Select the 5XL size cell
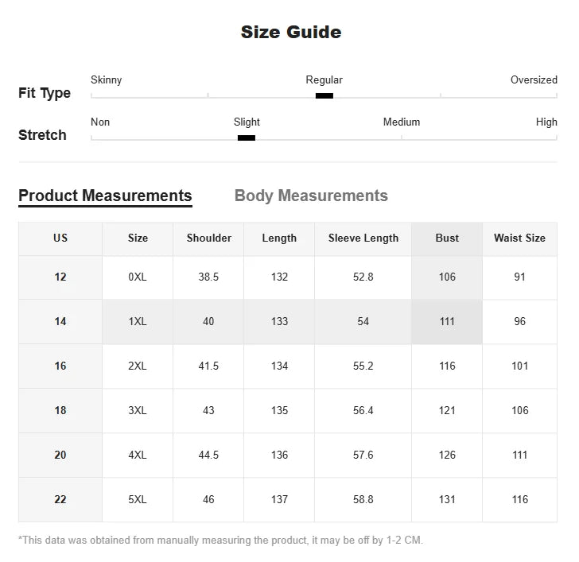Viewport: 579px width, 562px height. click(138, 499)
